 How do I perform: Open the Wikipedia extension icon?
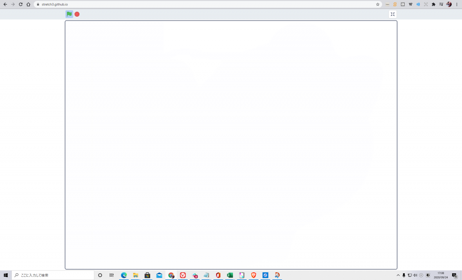[411, 4]
